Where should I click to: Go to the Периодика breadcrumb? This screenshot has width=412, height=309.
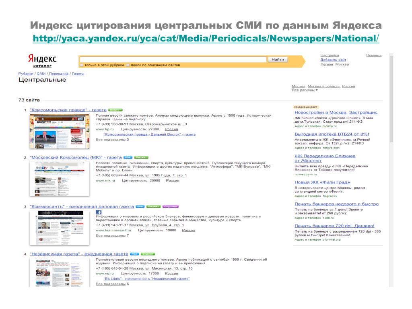coord(59,74)
